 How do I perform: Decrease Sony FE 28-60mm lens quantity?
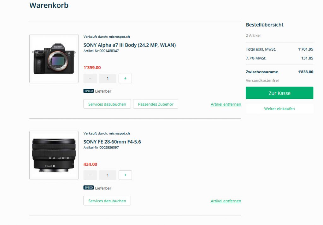tap(90, 175)
